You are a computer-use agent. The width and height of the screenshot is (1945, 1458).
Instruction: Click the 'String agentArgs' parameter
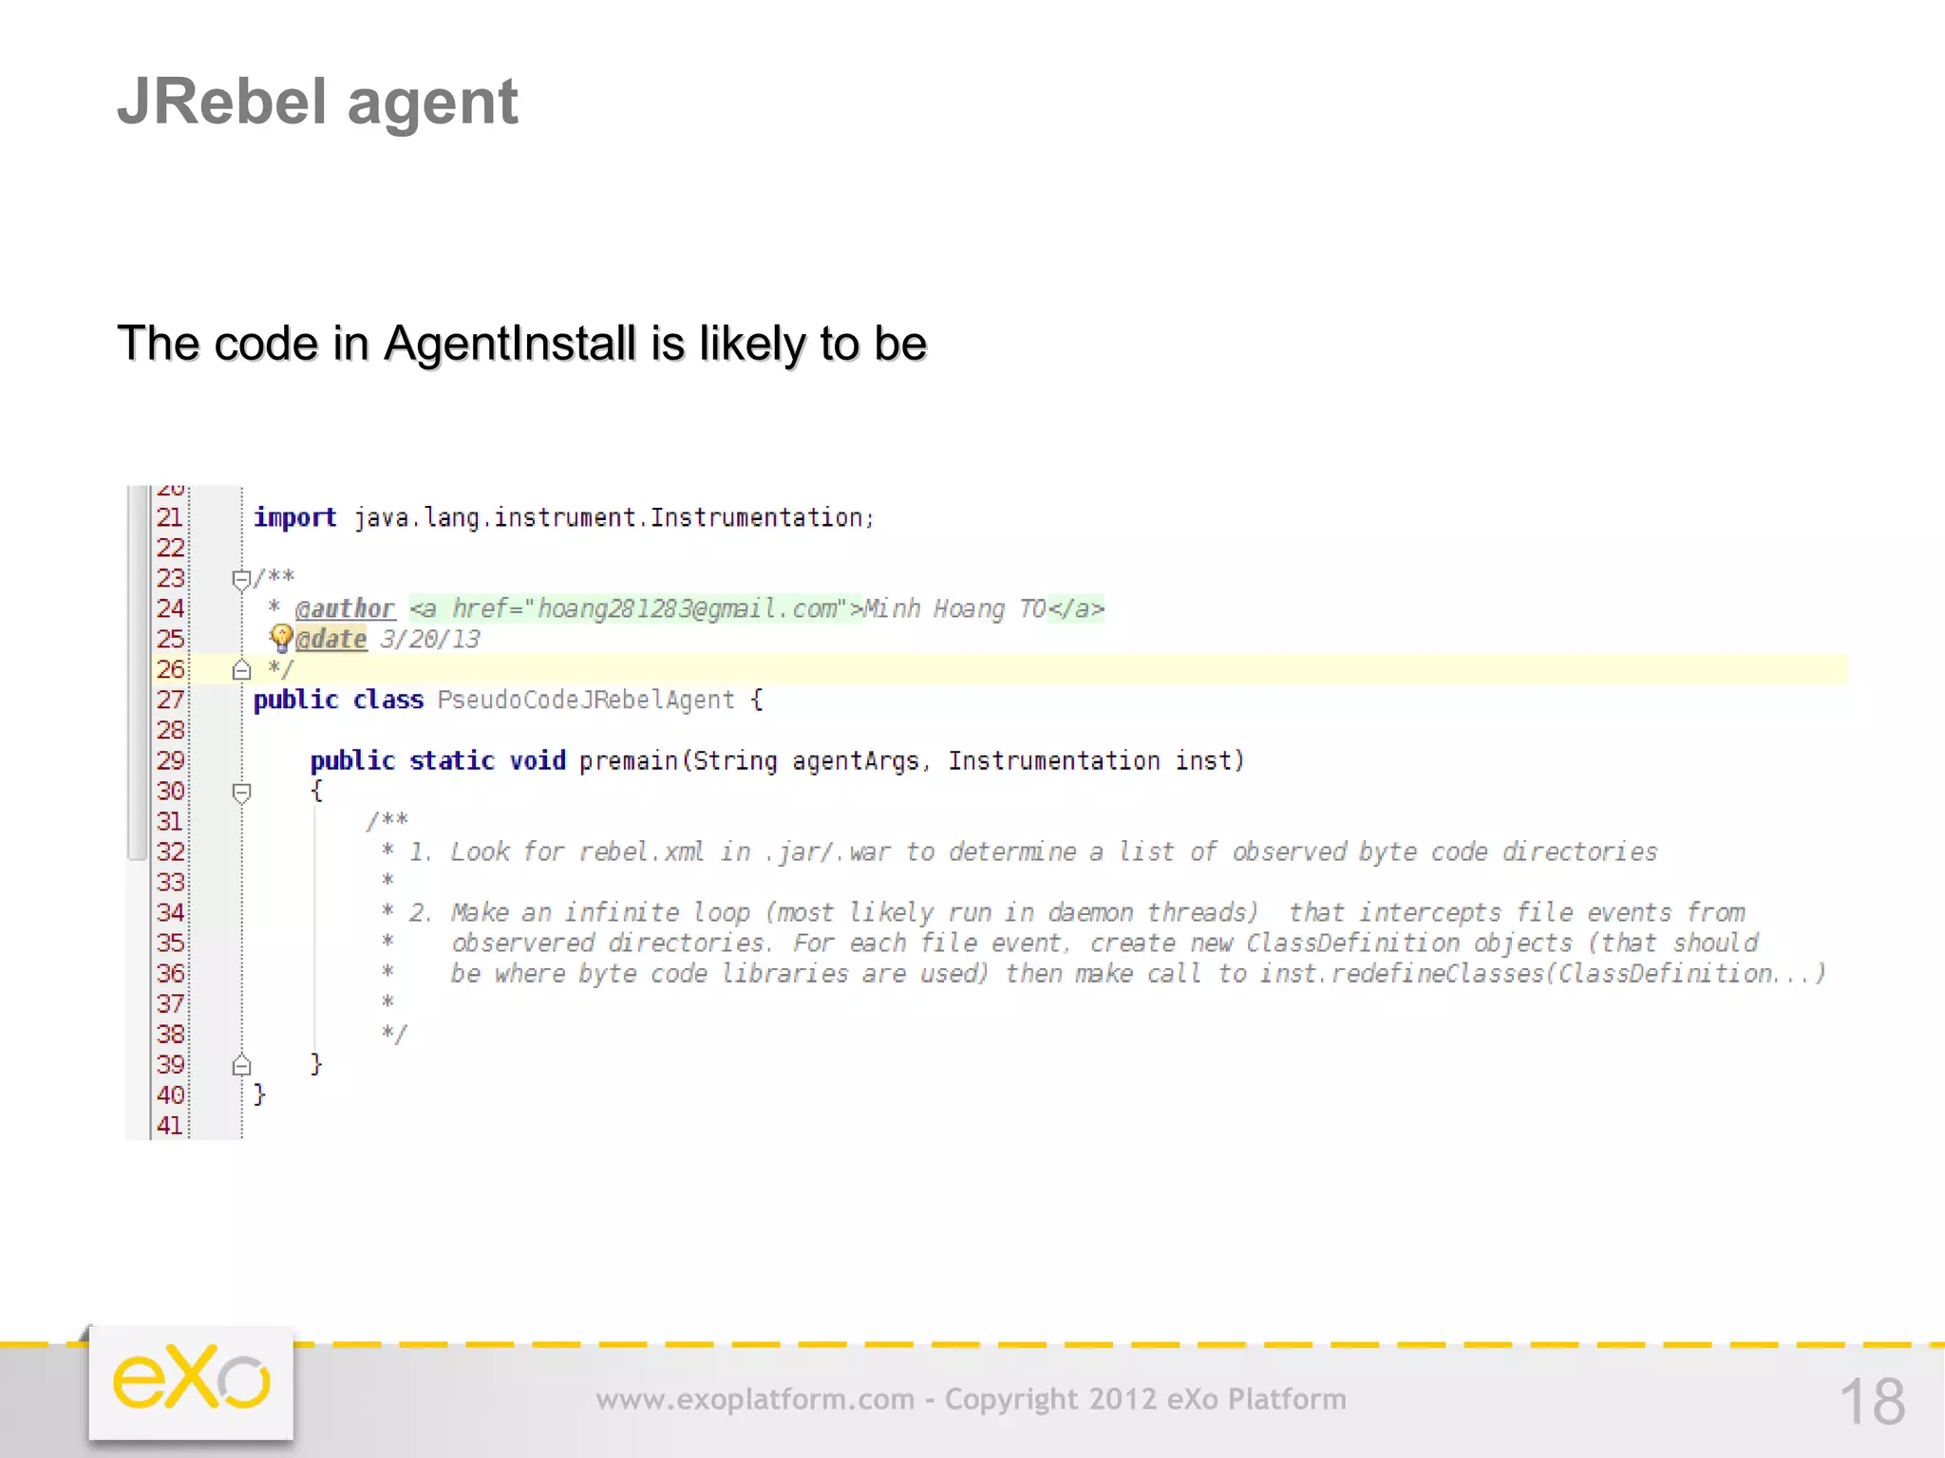[x=806, y=761]
